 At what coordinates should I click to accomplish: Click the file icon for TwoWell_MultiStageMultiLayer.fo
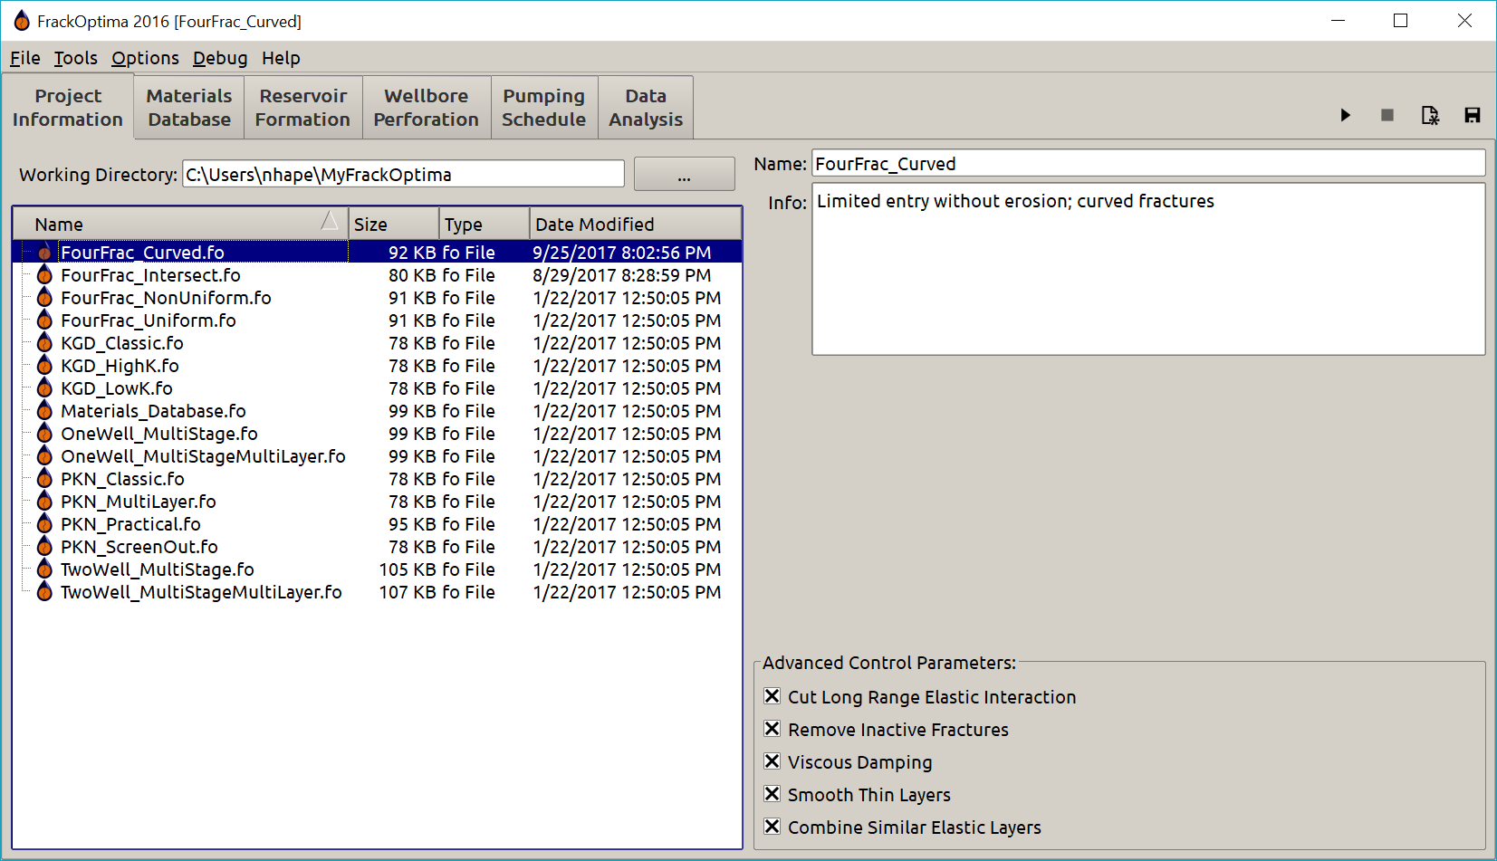coord(44,591)
